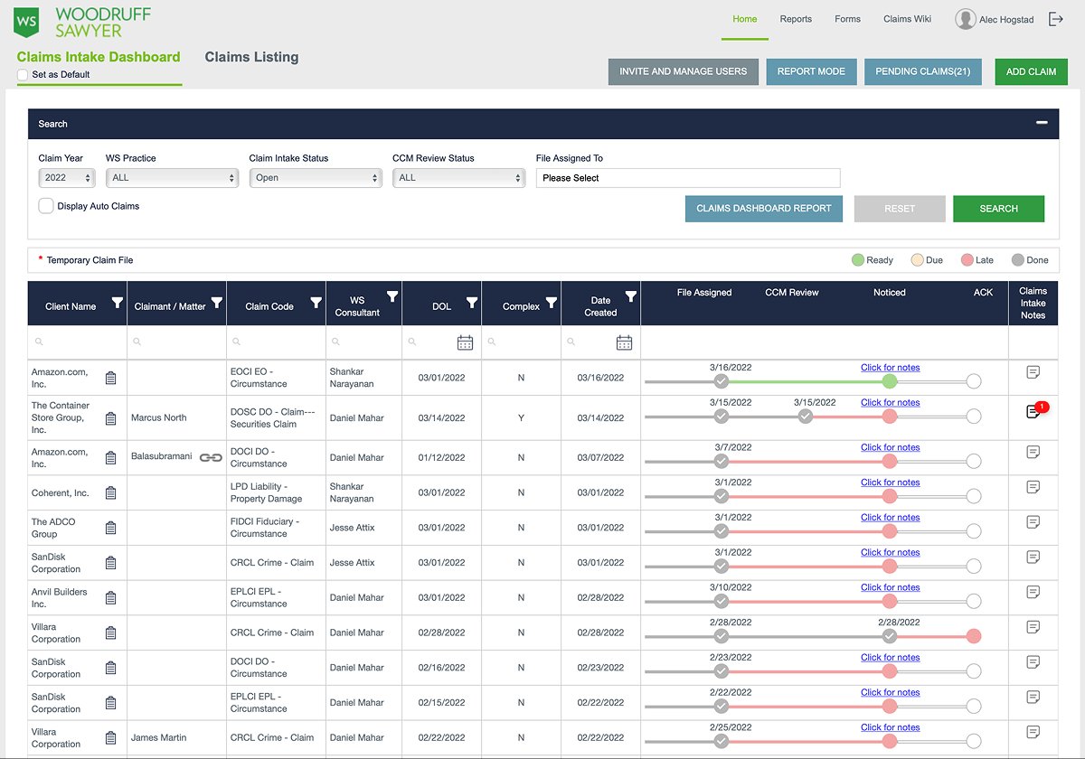This screenshot has height=759, width=1085.
Task: Switch to the Claims Listing tab
Action: click(x=251, y=57)
